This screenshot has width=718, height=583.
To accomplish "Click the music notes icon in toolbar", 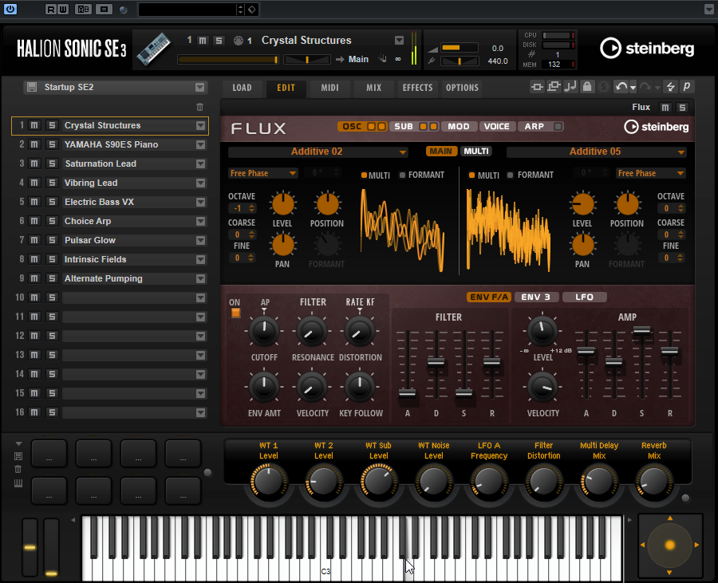I will [570, 87].
